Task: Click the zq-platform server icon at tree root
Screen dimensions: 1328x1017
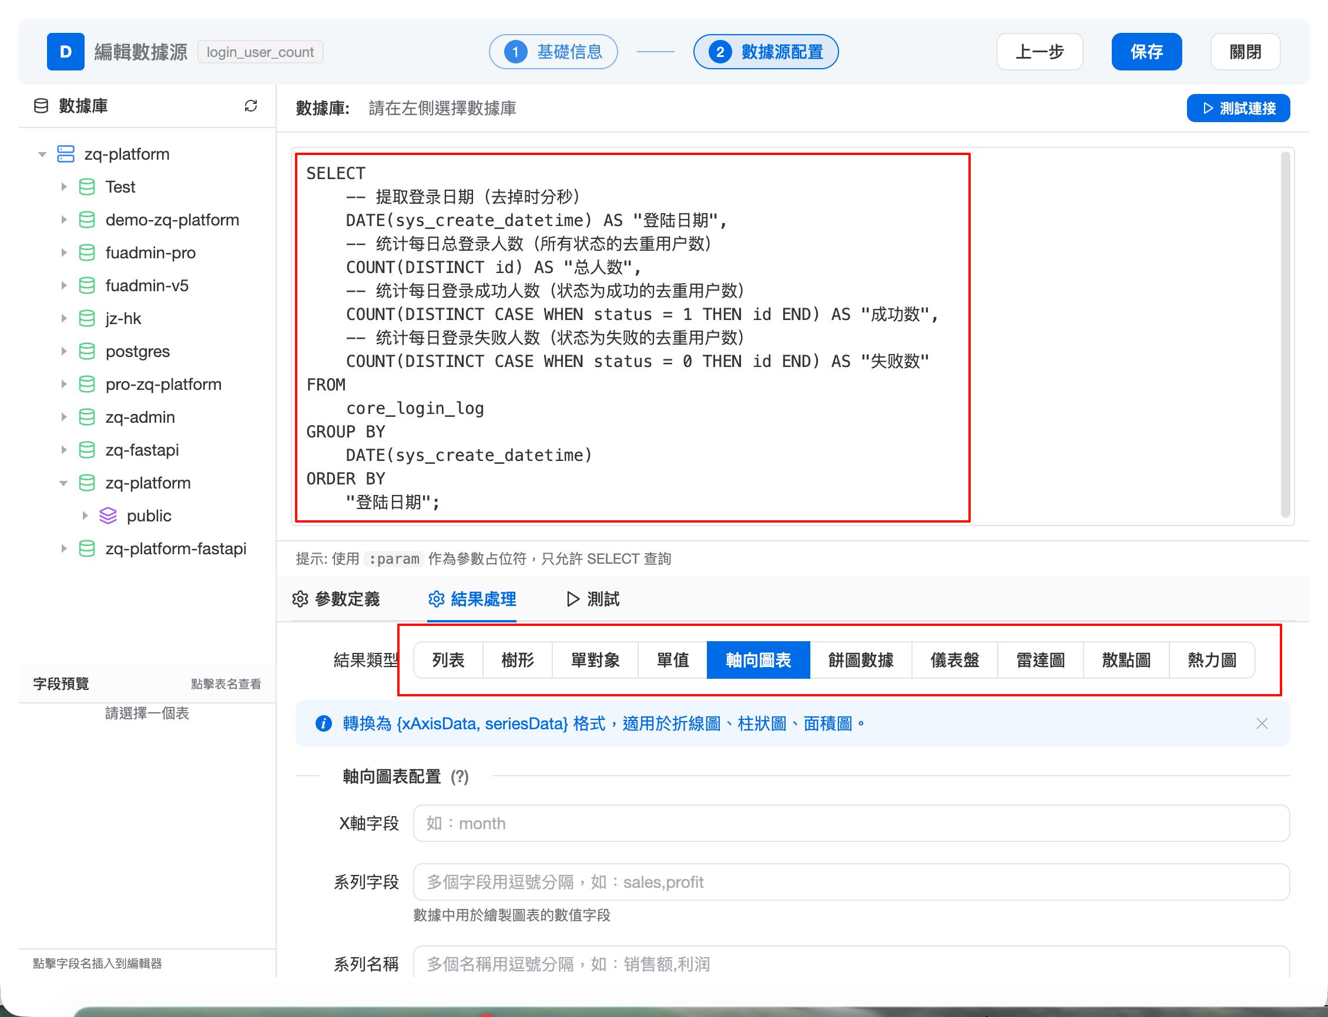Action: tap(66, 154)
